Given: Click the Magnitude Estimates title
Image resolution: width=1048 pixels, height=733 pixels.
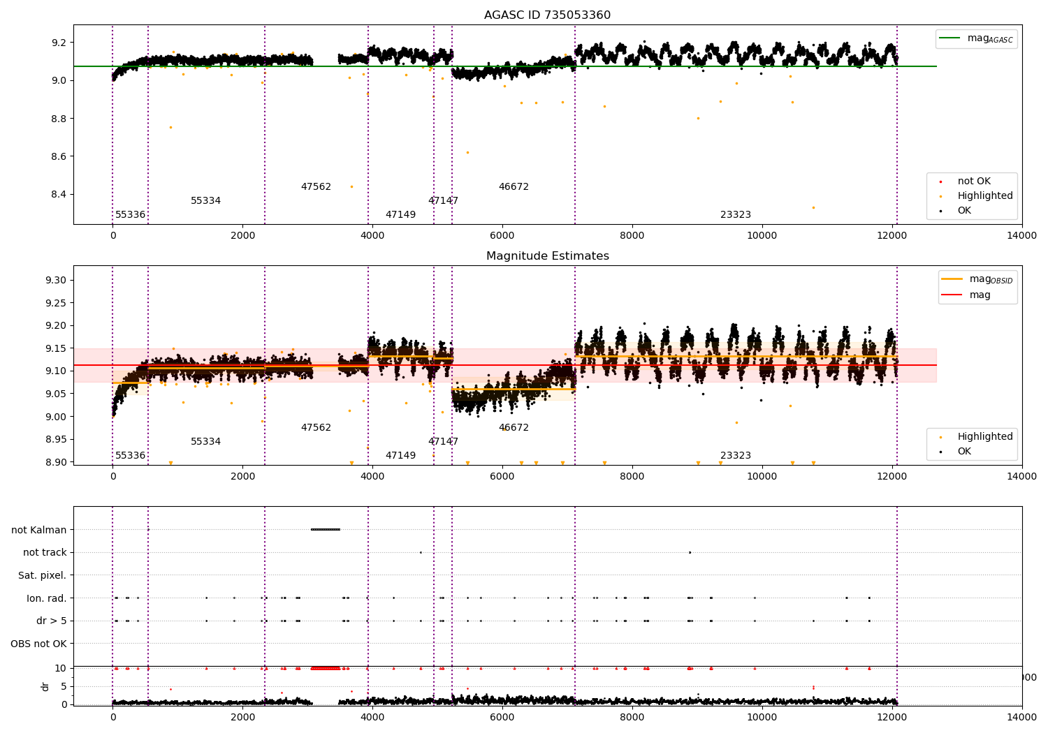Looking at the screenshot, I should pyautogui.click(x=547, y=256).
